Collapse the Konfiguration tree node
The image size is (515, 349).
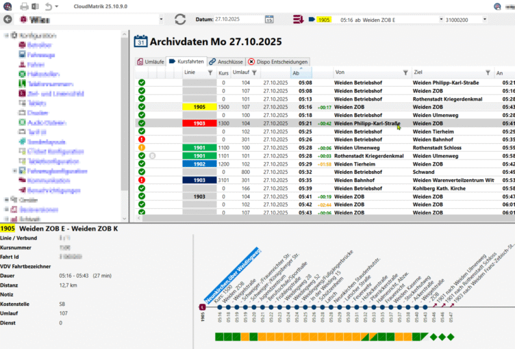(5, 35)
